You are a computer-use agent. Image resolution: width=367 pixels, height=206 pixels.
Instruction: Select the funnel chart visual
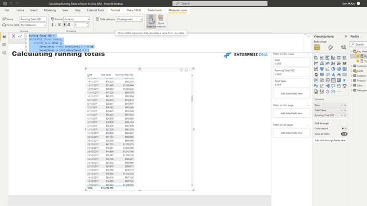pos(322,69)
